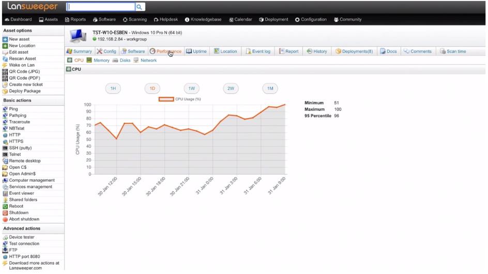Click the Telnet action icon

point(5,154)
